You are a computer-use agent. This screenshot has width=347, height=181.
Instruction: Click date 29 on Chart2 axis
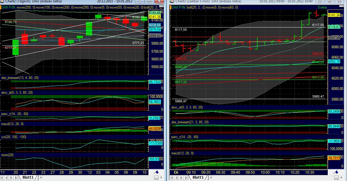click(x=71, y=172)
